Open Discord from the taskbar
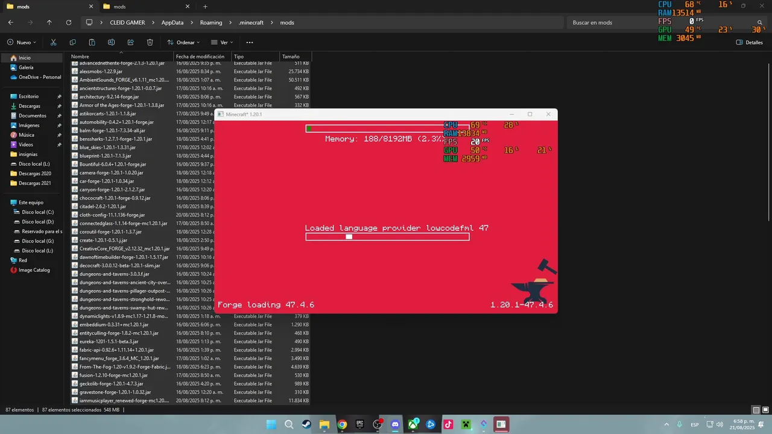 click(395, 424)
